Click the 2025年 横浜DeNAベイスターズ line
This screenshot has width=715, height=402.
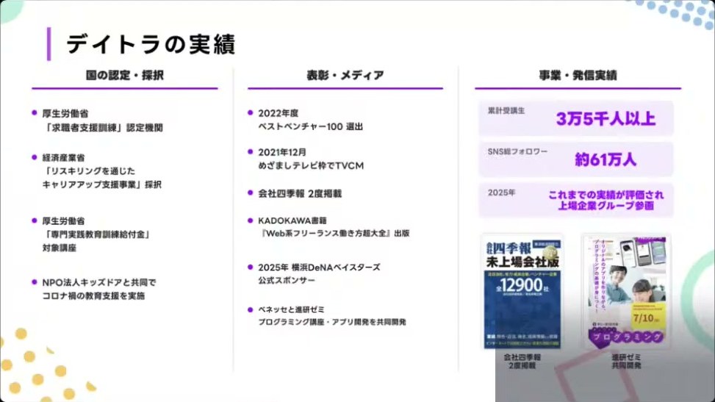click(319, 267)
